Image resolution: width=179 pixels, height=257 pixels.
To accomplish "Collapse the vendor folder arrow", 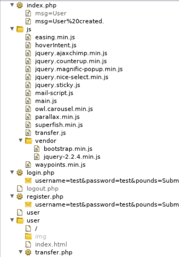I will [x=20, y=141].
